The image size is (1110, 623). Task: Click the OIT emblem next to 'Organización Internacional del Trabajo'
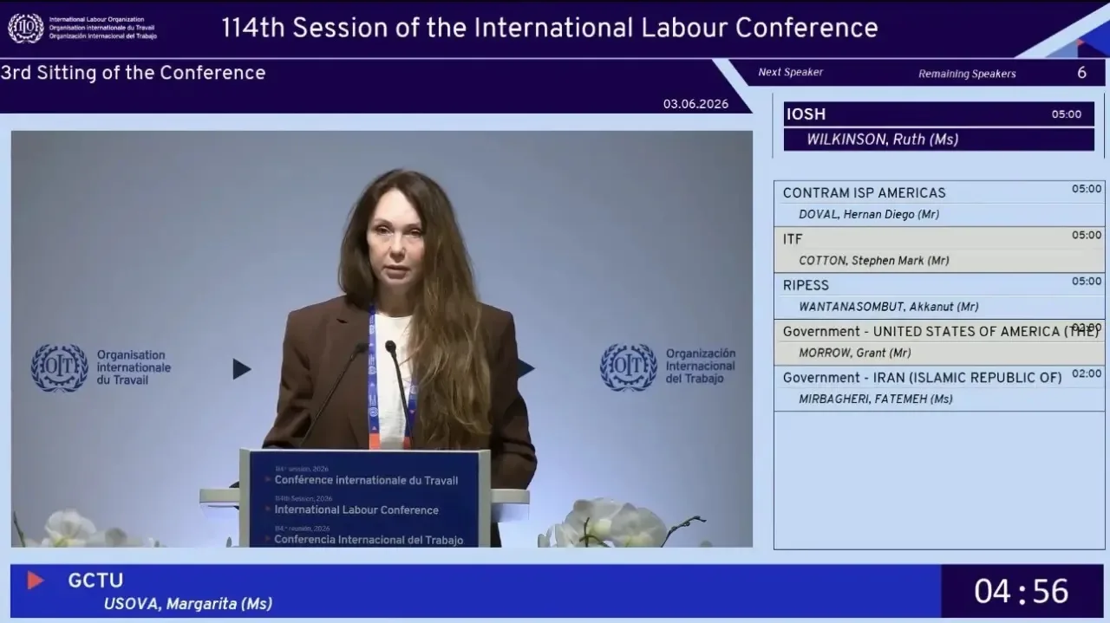(629, 367)
